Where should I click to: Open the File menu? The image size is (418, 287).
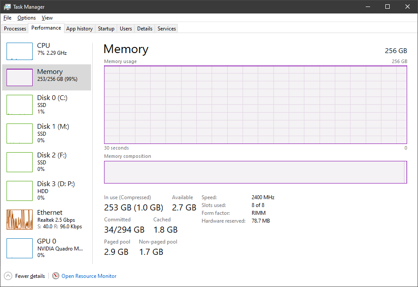[7, 18]
